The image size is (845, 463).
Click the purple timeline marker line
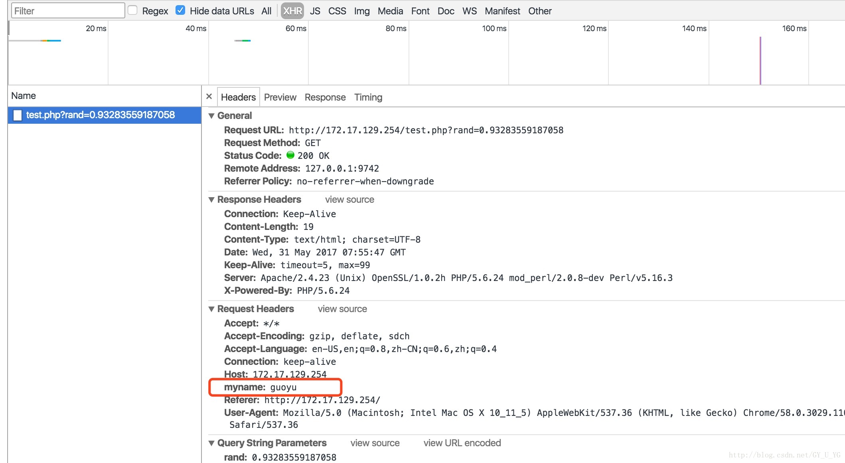(x=760, y=61)
